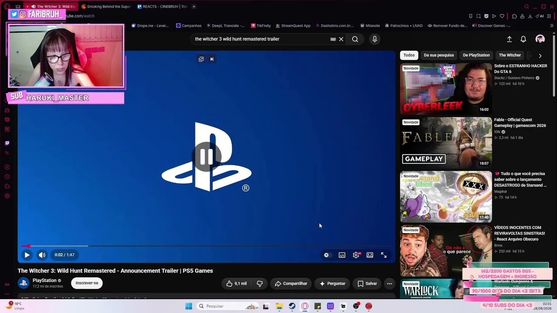The width and height of the screenshot is (557, 313).
Task: Open Adobe Creative Cloud from the taskbar
Action: click(x=369, y=306)
